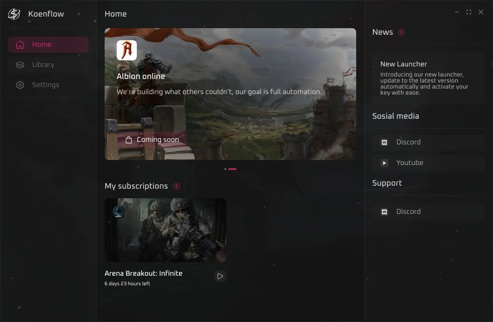
Task: Click the Coming soon button
Action: point(152,140)
